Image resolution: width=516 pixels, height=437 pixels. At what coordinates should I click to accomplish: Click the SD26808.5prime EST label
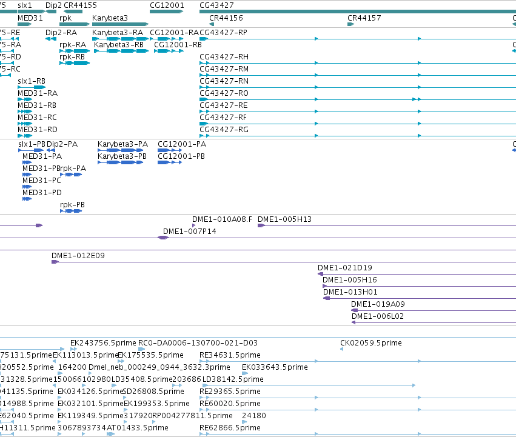click(x=153, y=392)
